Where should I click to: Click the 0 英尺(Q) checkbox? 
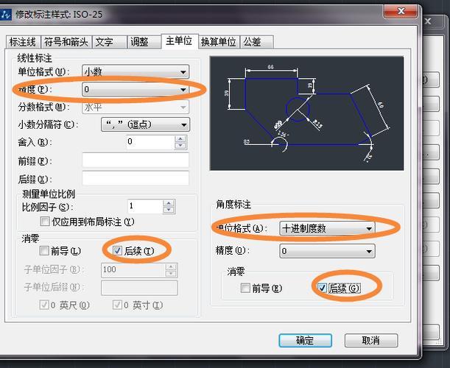(x=44, y=305)
